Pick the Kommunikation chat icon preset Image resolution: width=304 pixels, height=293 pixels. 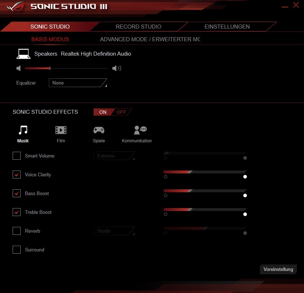(140, 130)
